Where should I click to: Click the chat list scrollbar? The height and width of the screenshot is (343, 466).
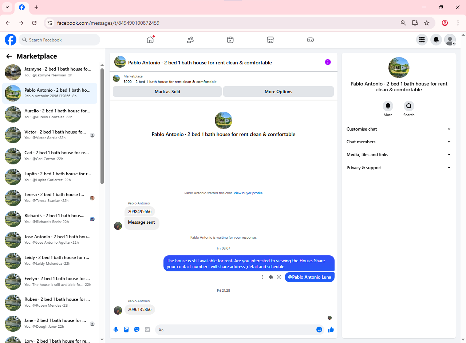(x=102, y=126)
